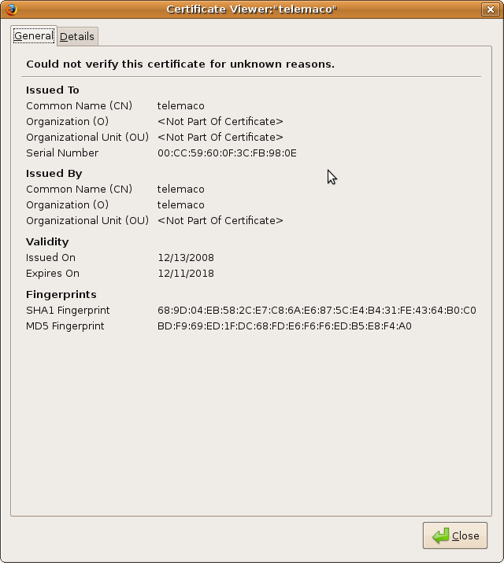Image resolution: width=504 pixels, height=563 pixels.
Task: Click the 'Validity' heading
Action: (x=47, y=241)
